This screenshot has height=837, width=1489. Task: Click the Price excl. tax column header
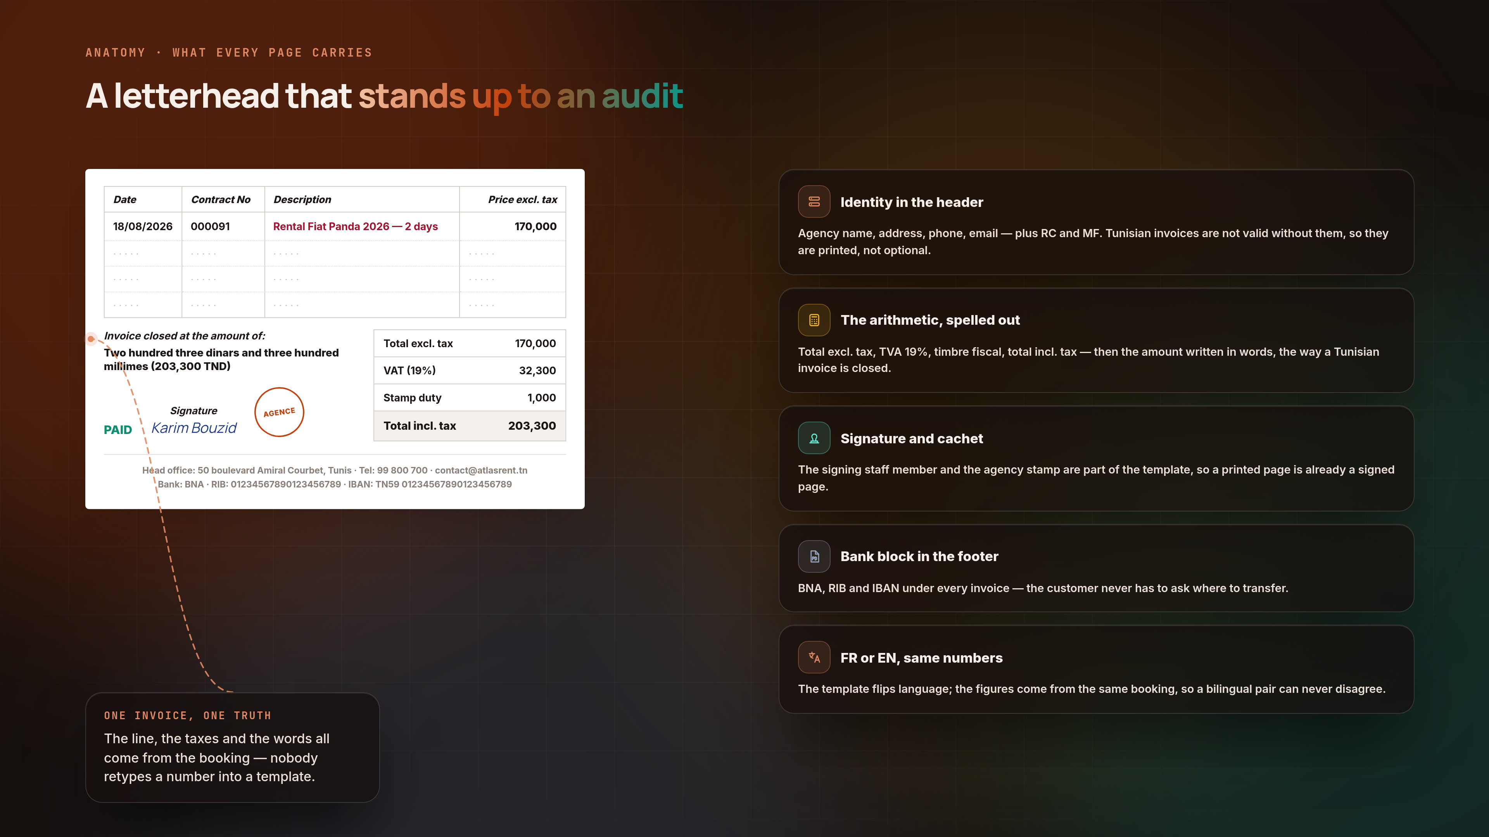[523, 199]
